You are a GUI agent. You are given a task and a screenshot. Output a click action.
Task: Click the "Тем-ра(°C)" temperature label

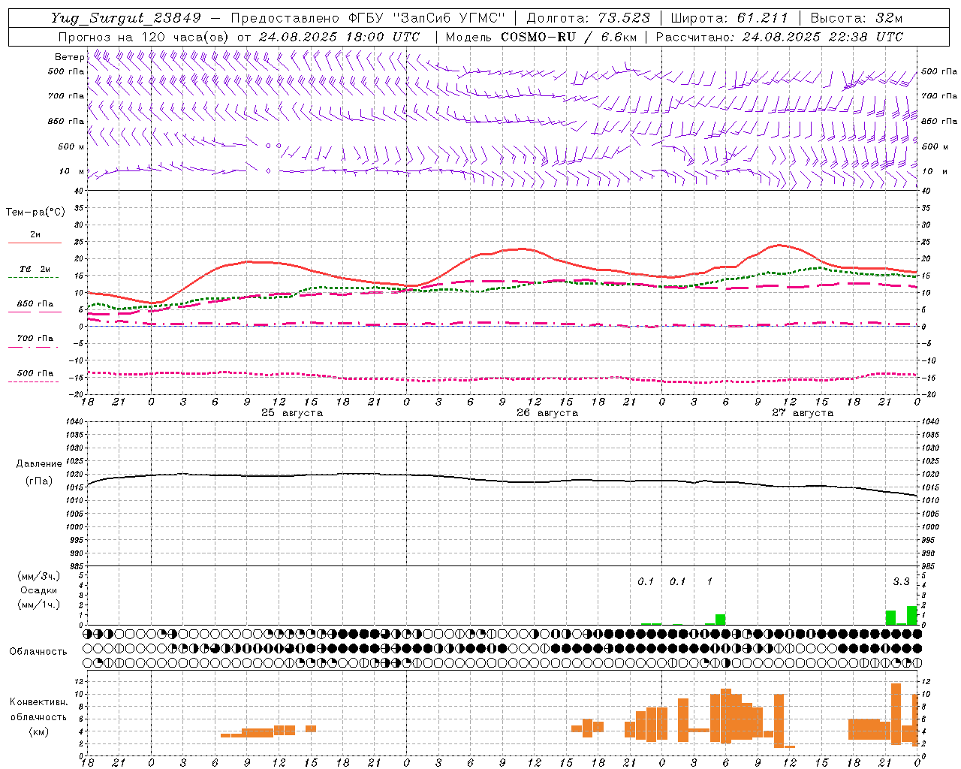(35, 213)
